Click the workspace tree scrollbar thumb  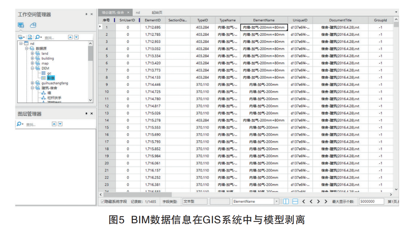coord(90,53)
